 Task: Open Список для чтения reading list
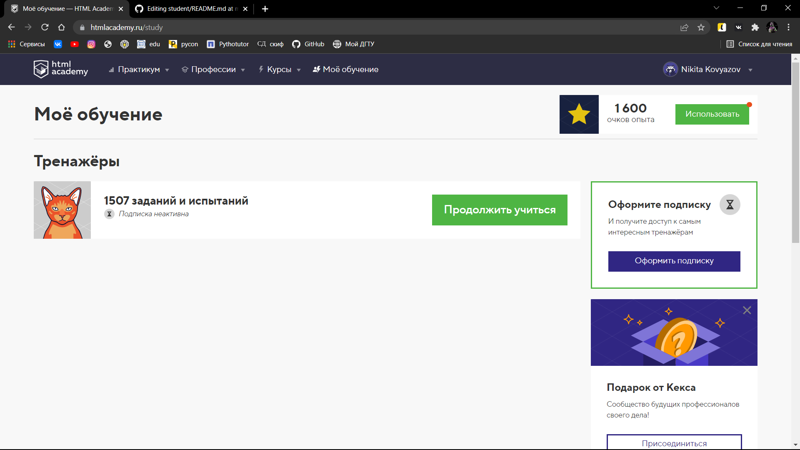pos(759,44)
